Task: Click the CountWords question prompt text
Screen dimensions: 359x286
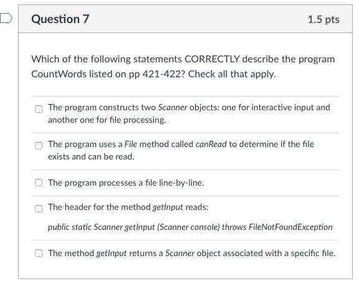Action: tap(183, 67)
